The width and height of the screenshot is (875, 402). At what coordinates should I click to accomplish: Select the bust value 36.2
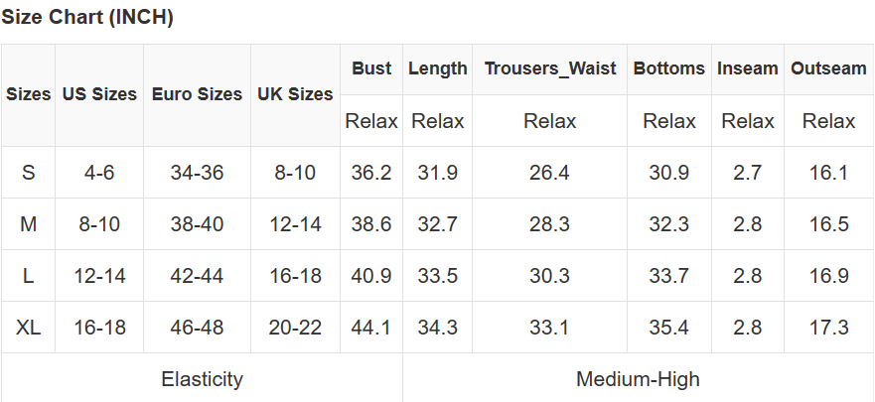coord(371,173)
